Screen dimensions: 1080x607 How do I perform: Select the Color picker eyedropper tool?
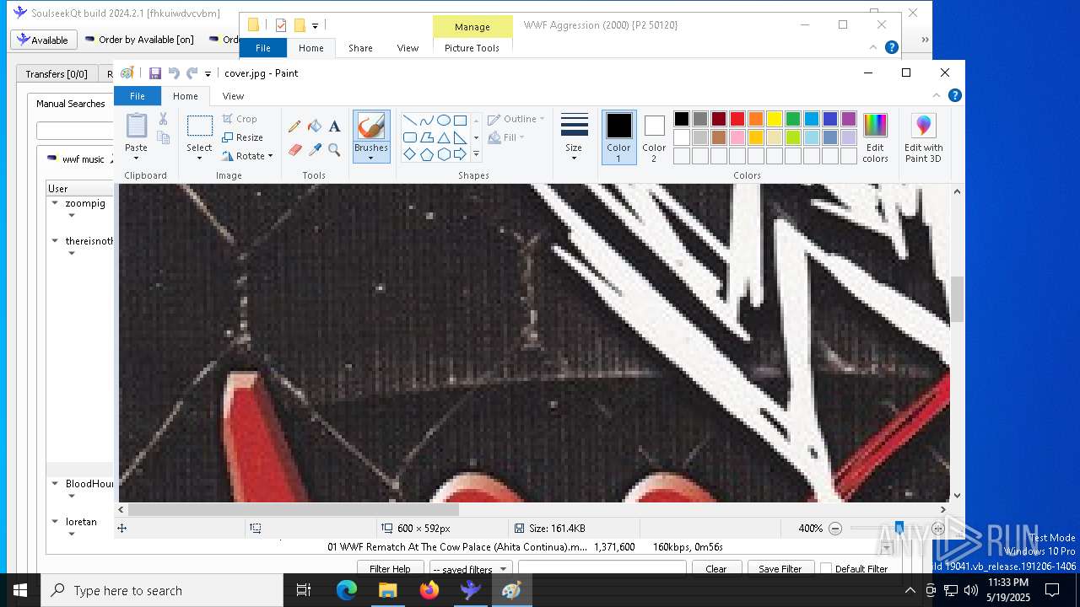point(315,150)
